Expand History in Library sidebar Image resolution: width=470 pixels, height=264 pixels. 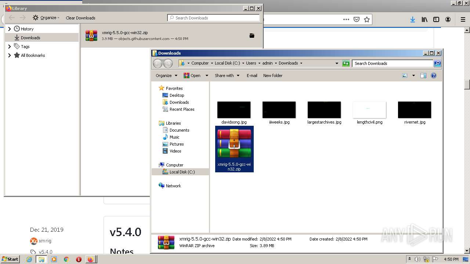click(10, 29)
